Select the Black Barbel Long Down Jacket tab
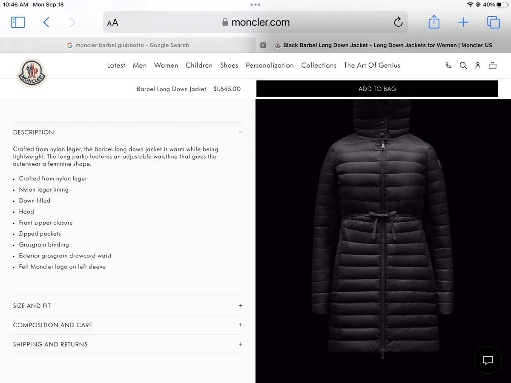 pos(383,45)
